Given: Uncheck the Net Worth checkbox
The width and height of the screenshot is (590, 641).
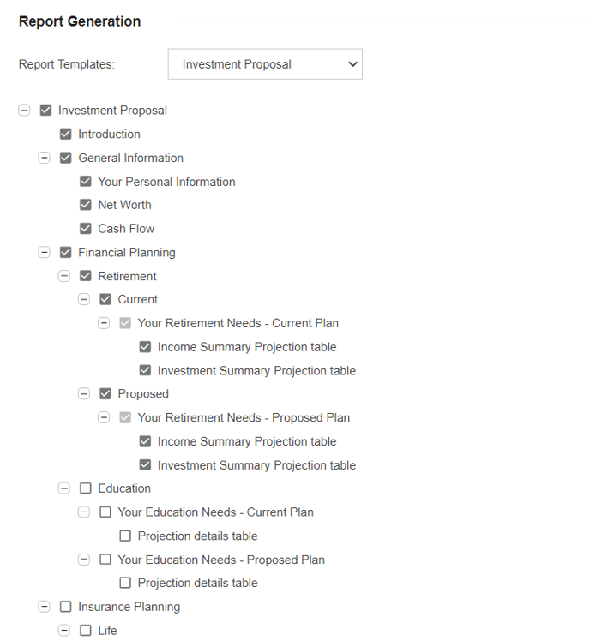Looking at the screenshot, I should 86,205.
